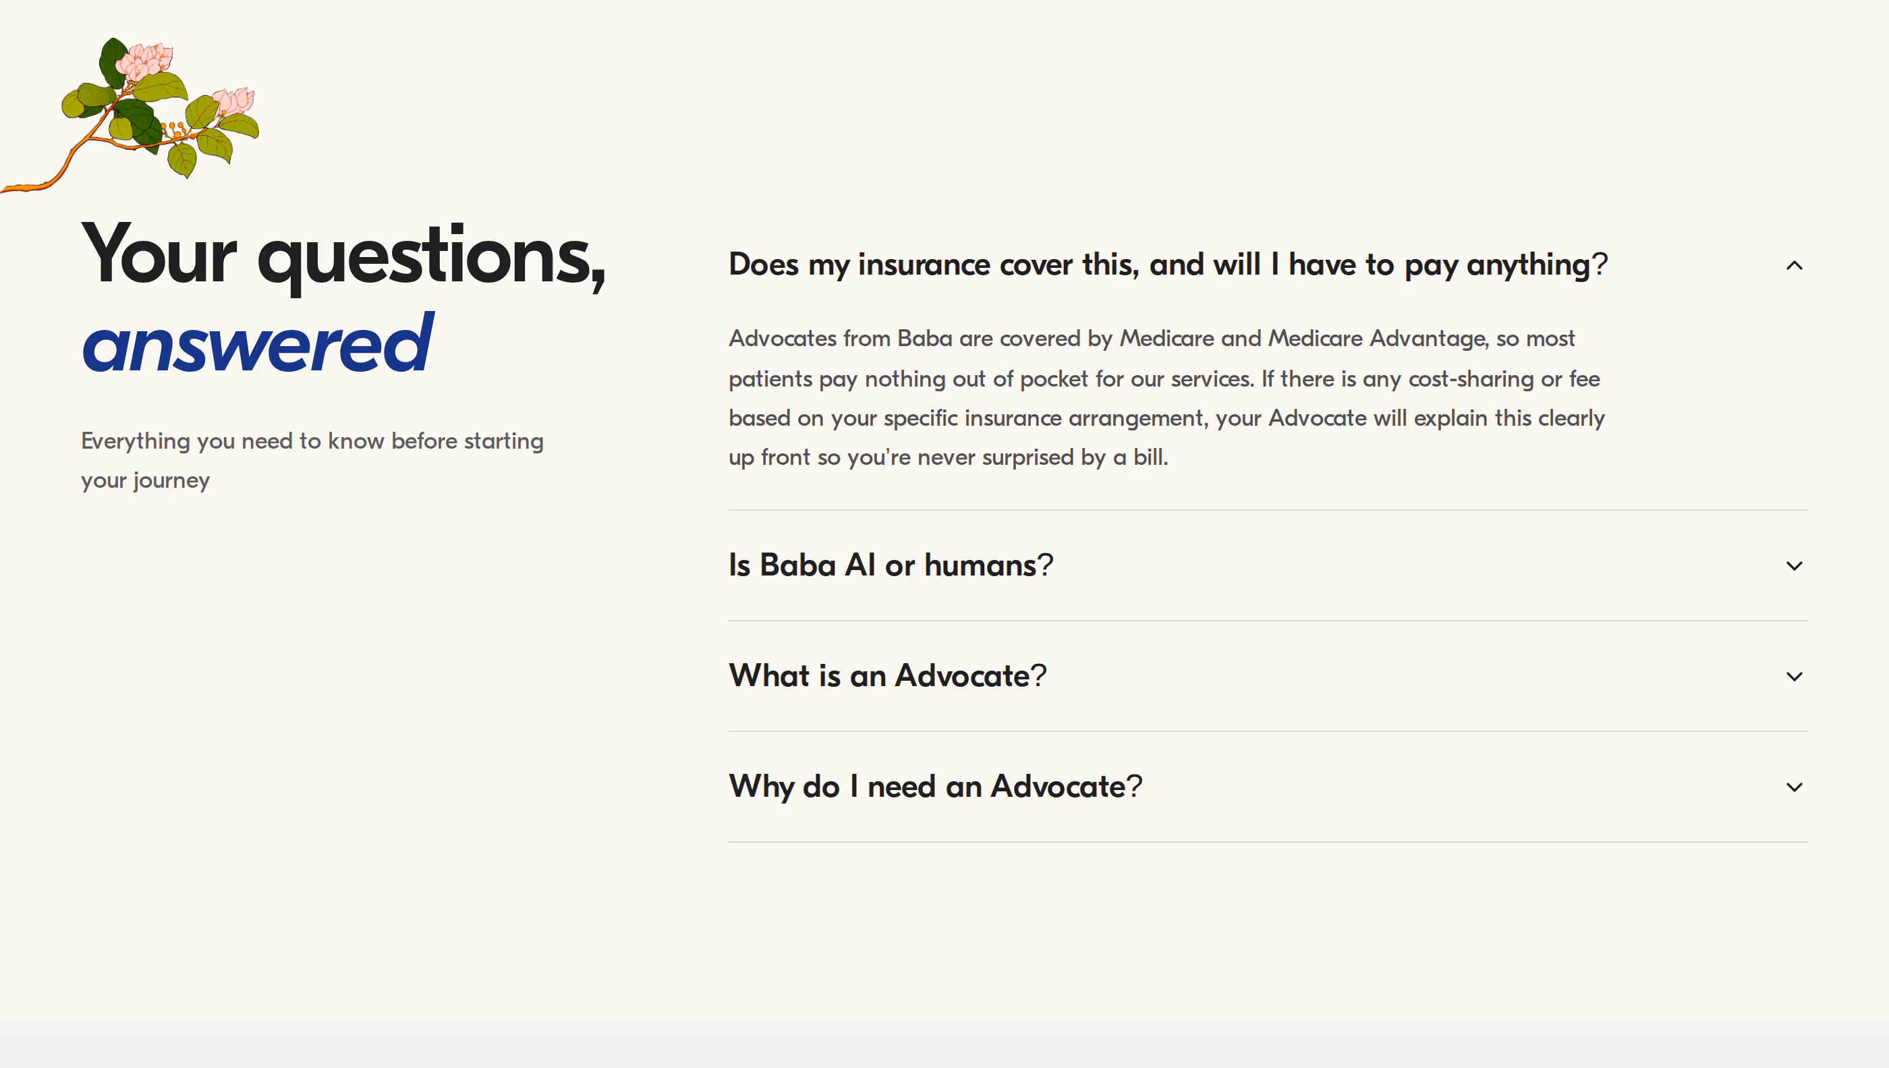Viewport: 1889px width, 1068px height.
Task: Collapse the insurance question with the up chevron
Action: pyautogui.click(x=1794, y=266)
